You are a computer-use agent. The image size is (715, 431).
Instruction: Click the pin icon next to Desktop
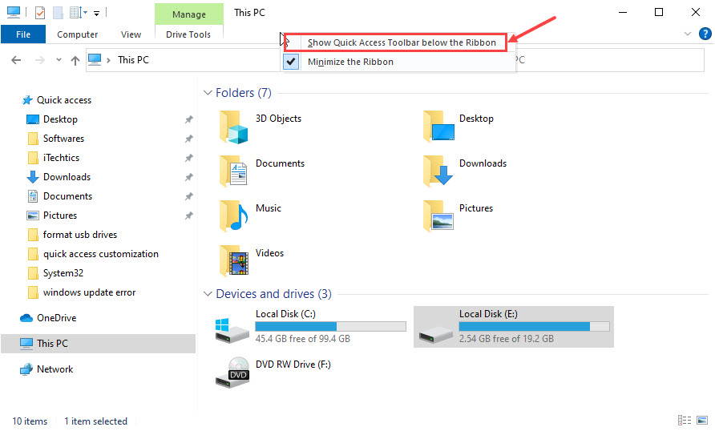(x=189, y=119)
